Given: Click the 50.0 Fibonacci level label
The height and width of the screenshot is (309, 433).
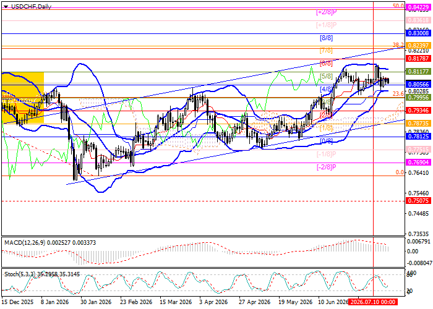Looking at the screenshot, I should (398, 6).
